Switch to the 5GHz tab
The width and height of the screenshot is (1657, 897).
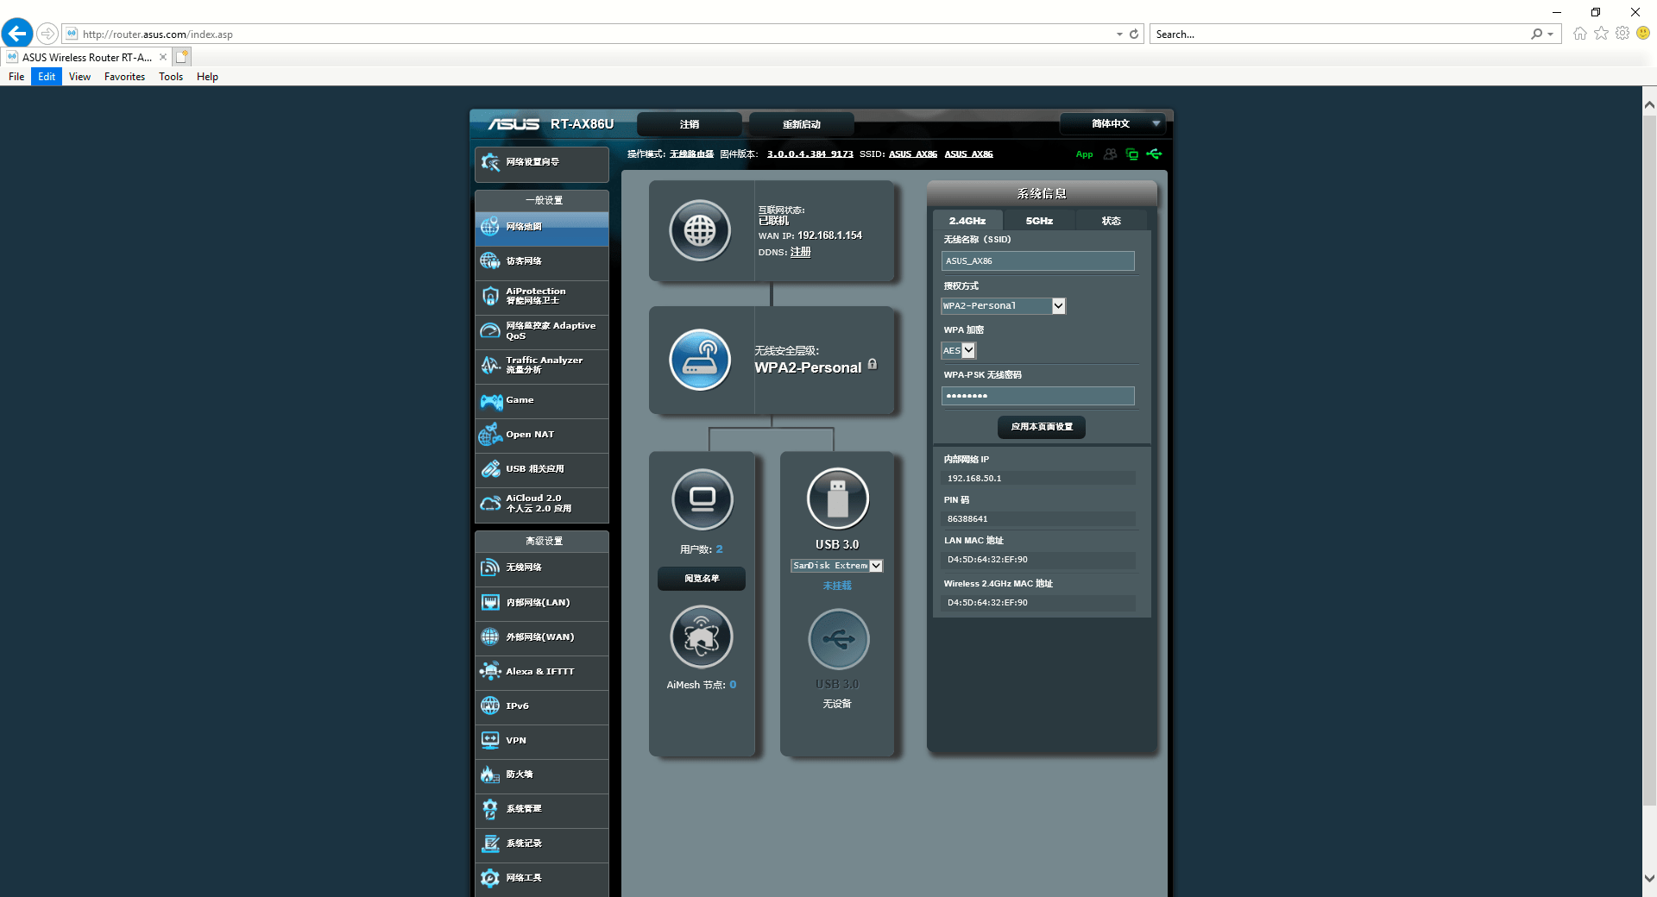[x=1039, y=221]
